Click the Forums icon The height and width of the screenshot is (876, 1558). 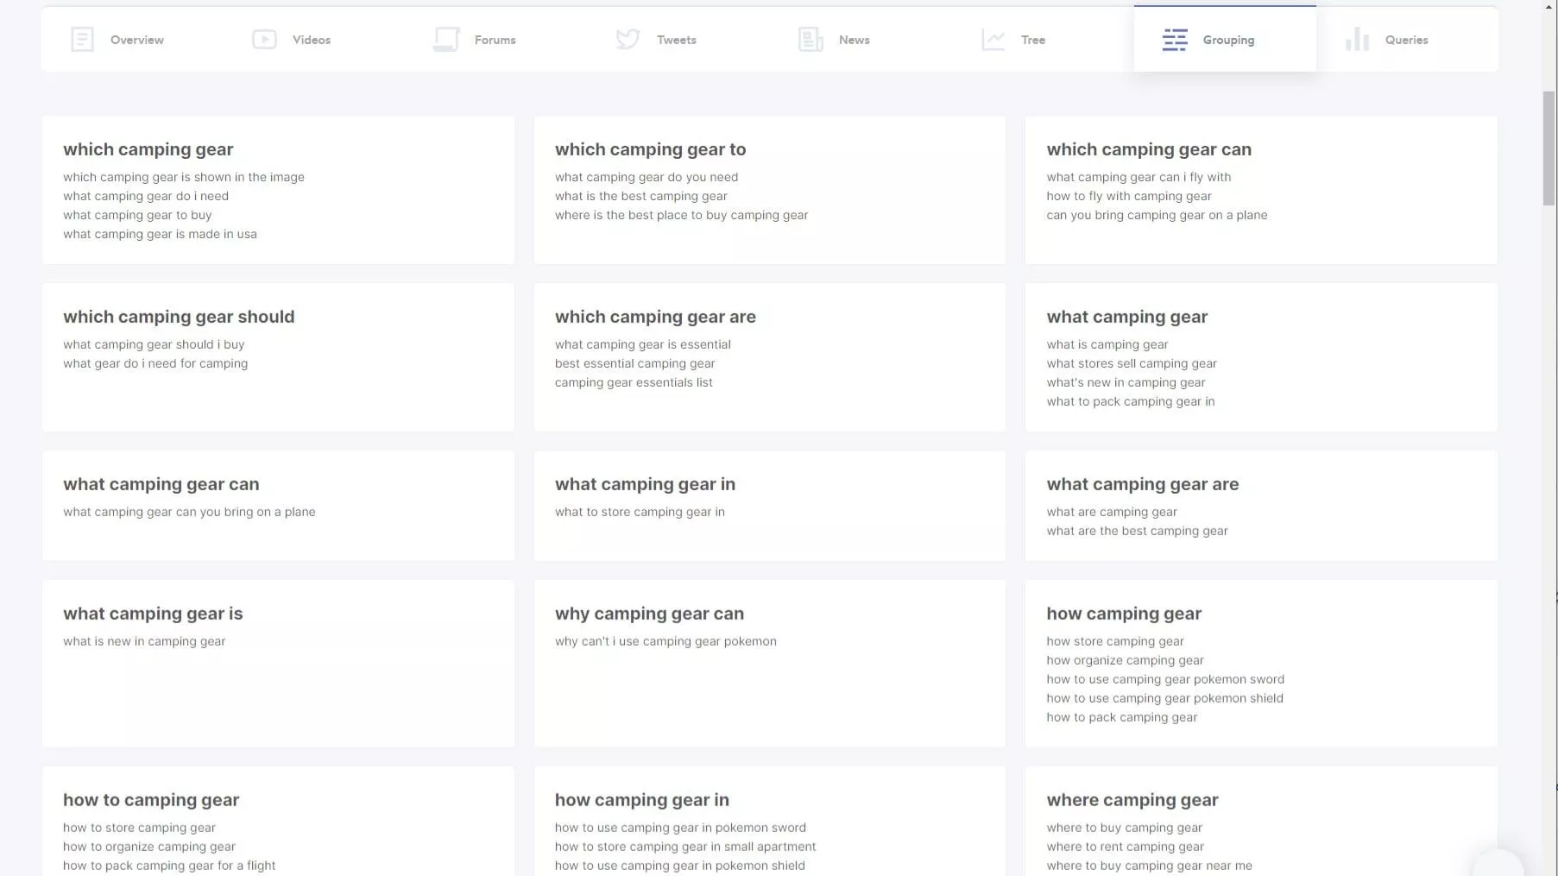(x=446, y=40)
